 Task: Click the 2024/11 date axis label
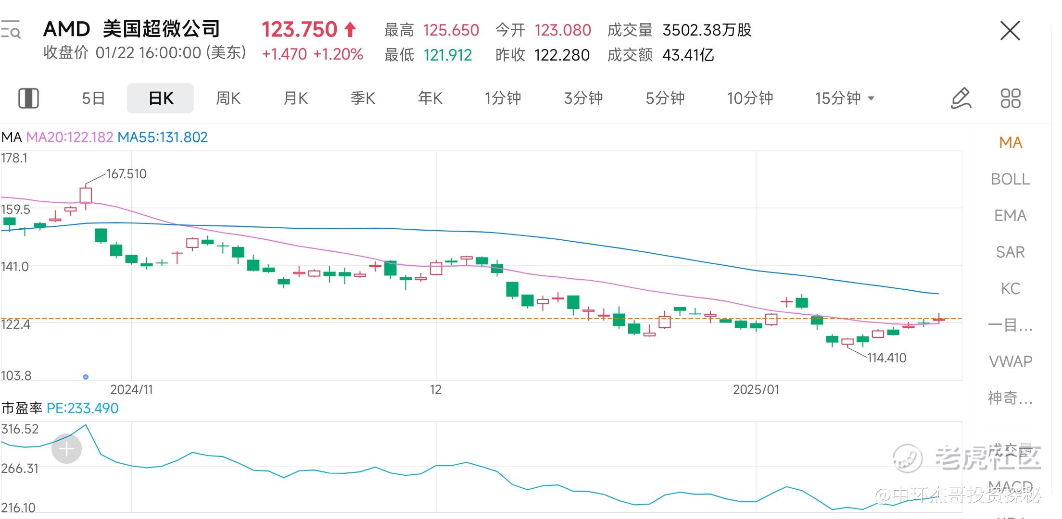[x=131, y=390]
